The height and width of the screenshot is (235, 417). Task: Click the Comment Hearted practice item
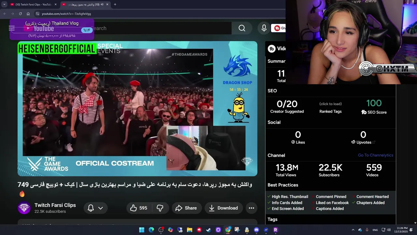click(x=370, y=197)
